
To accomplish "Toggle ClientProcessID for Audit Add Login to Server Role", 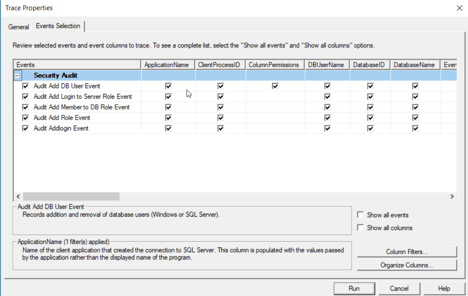I will coord(220,97).
